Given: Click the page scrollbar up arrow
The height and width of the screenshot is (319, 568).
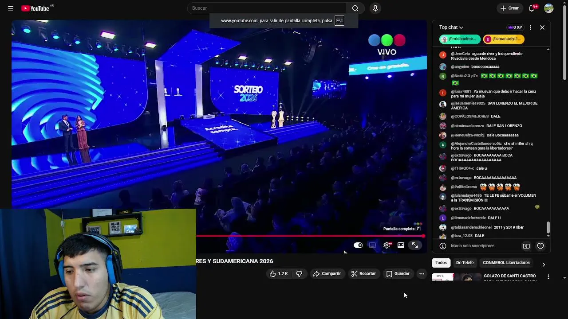Looking at the screenshot, I should coord(564,4).
